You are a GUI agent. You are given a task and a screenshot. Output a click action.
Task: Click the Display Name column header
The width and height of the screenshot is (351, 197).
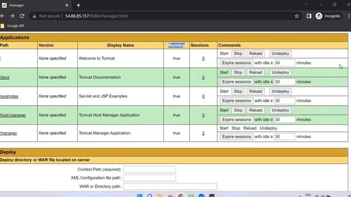(x=121, y=45)
